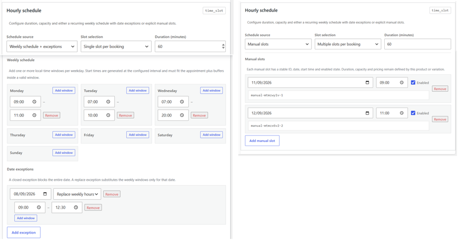
Task: Open the Replace weekly hours exception type dropdown
Action: (77, 194)
